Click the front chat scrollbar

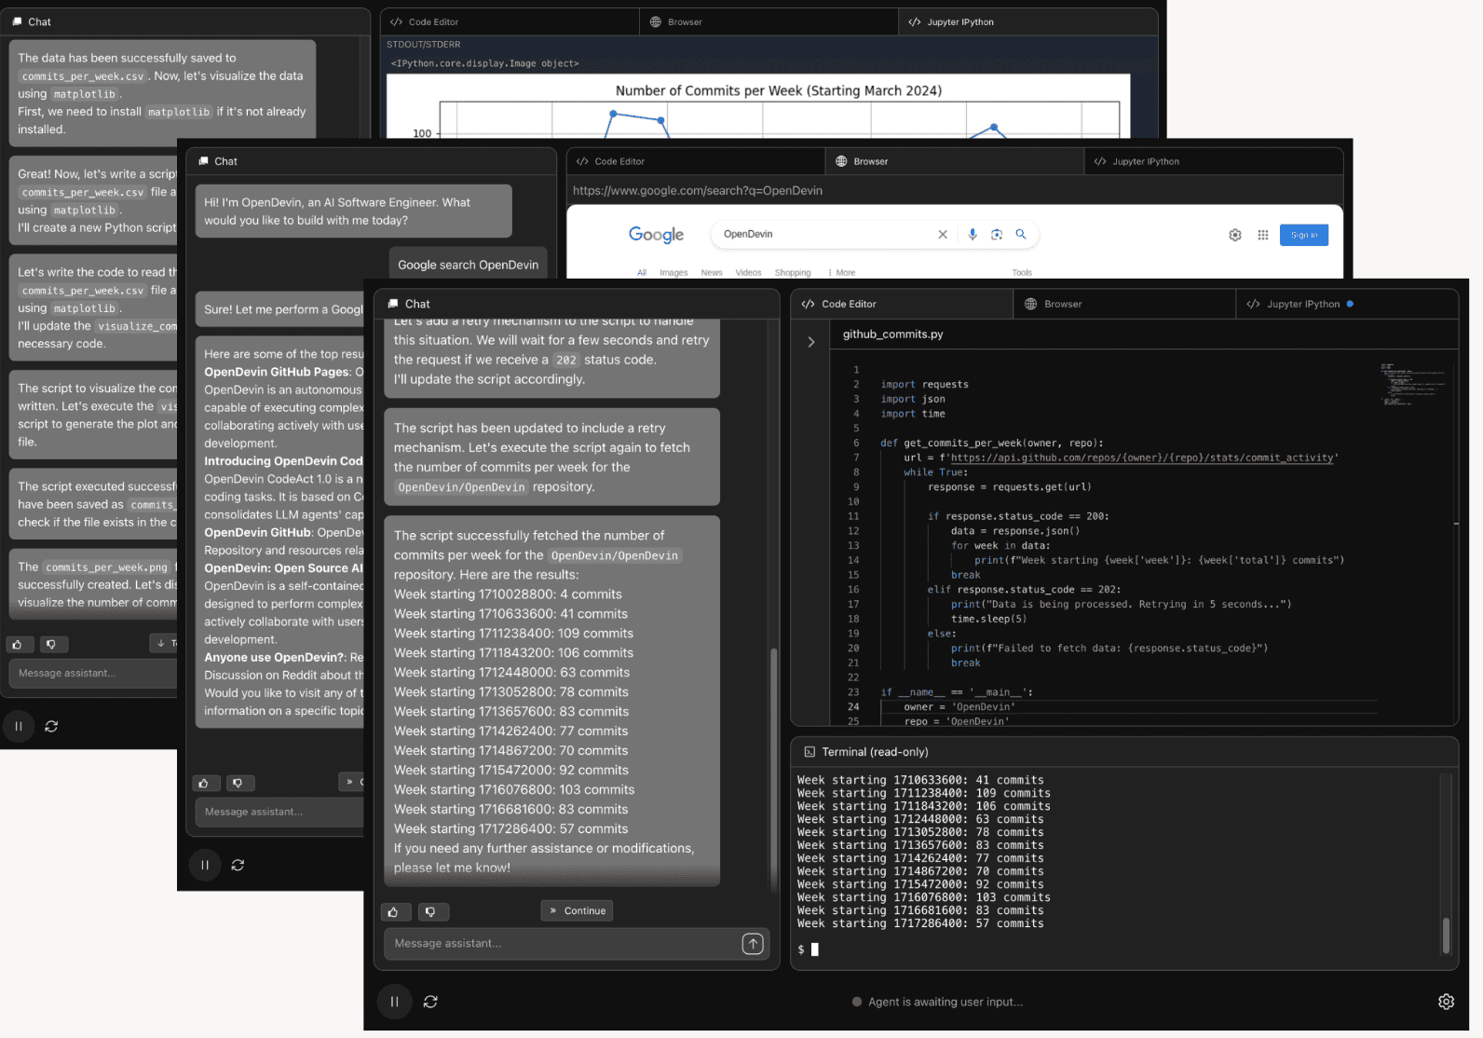coord(773,769)
